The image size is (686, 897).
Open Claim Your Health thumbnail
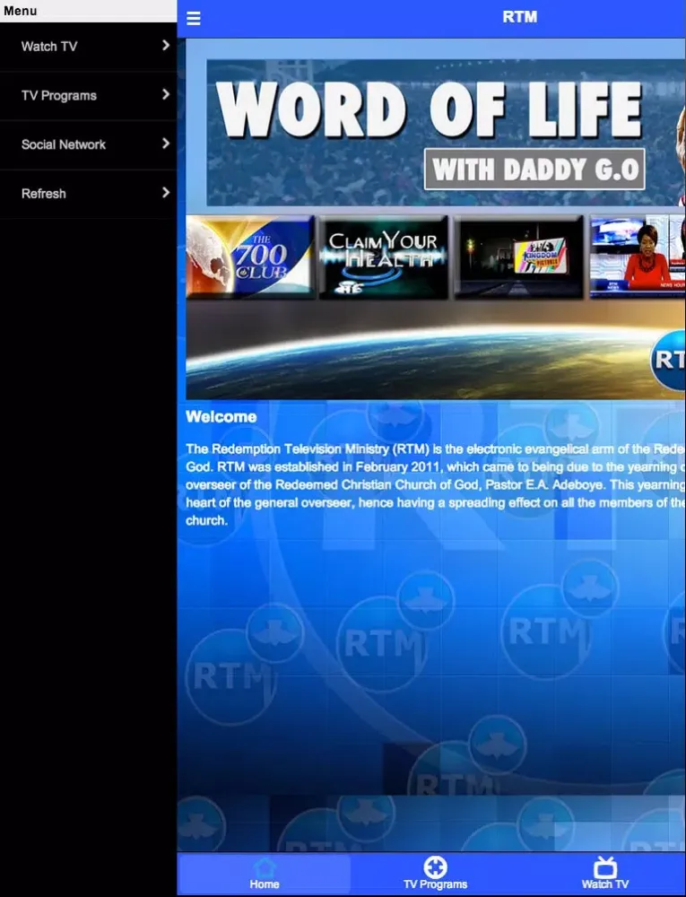pyautogui.click(x=384, y=257)
